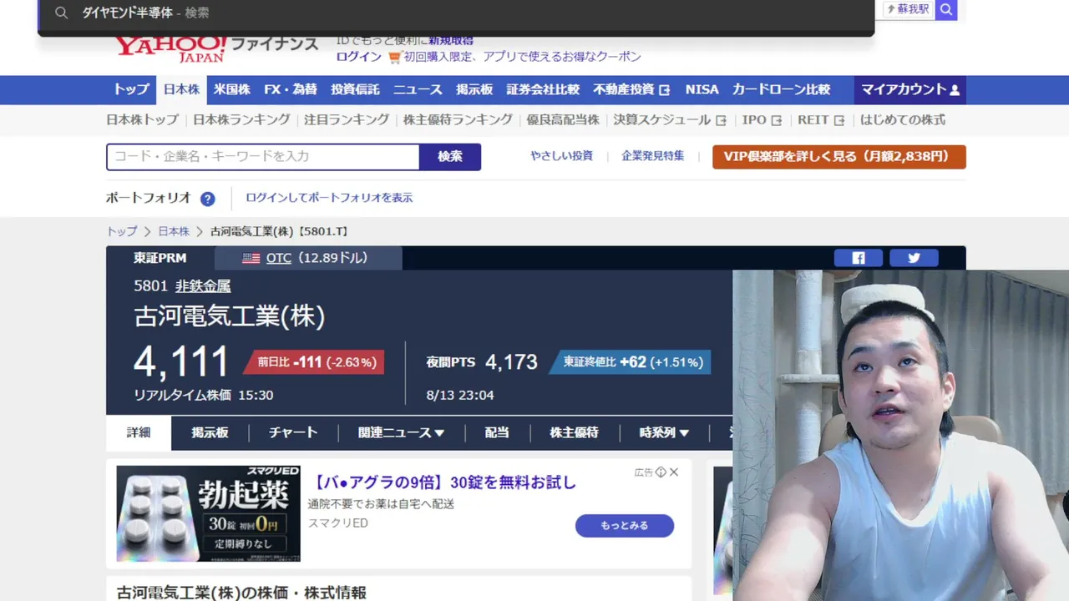The image size is (1069, 601).
Task: Click the purple search icon beside 蘇我駅
Action: (945, 9)
